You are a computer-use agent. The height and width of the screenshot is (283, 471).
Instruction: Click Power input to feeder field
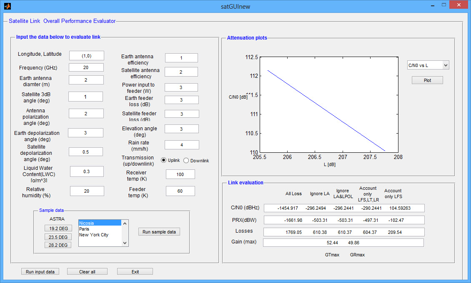coord(181,87)
